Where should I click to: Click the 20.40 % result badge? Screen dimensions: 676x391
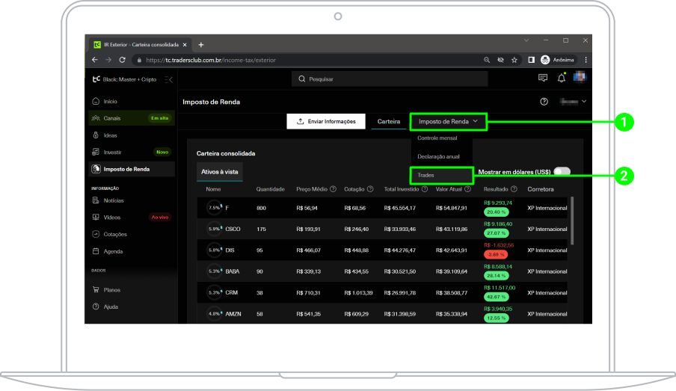click(x=497, y=212)
